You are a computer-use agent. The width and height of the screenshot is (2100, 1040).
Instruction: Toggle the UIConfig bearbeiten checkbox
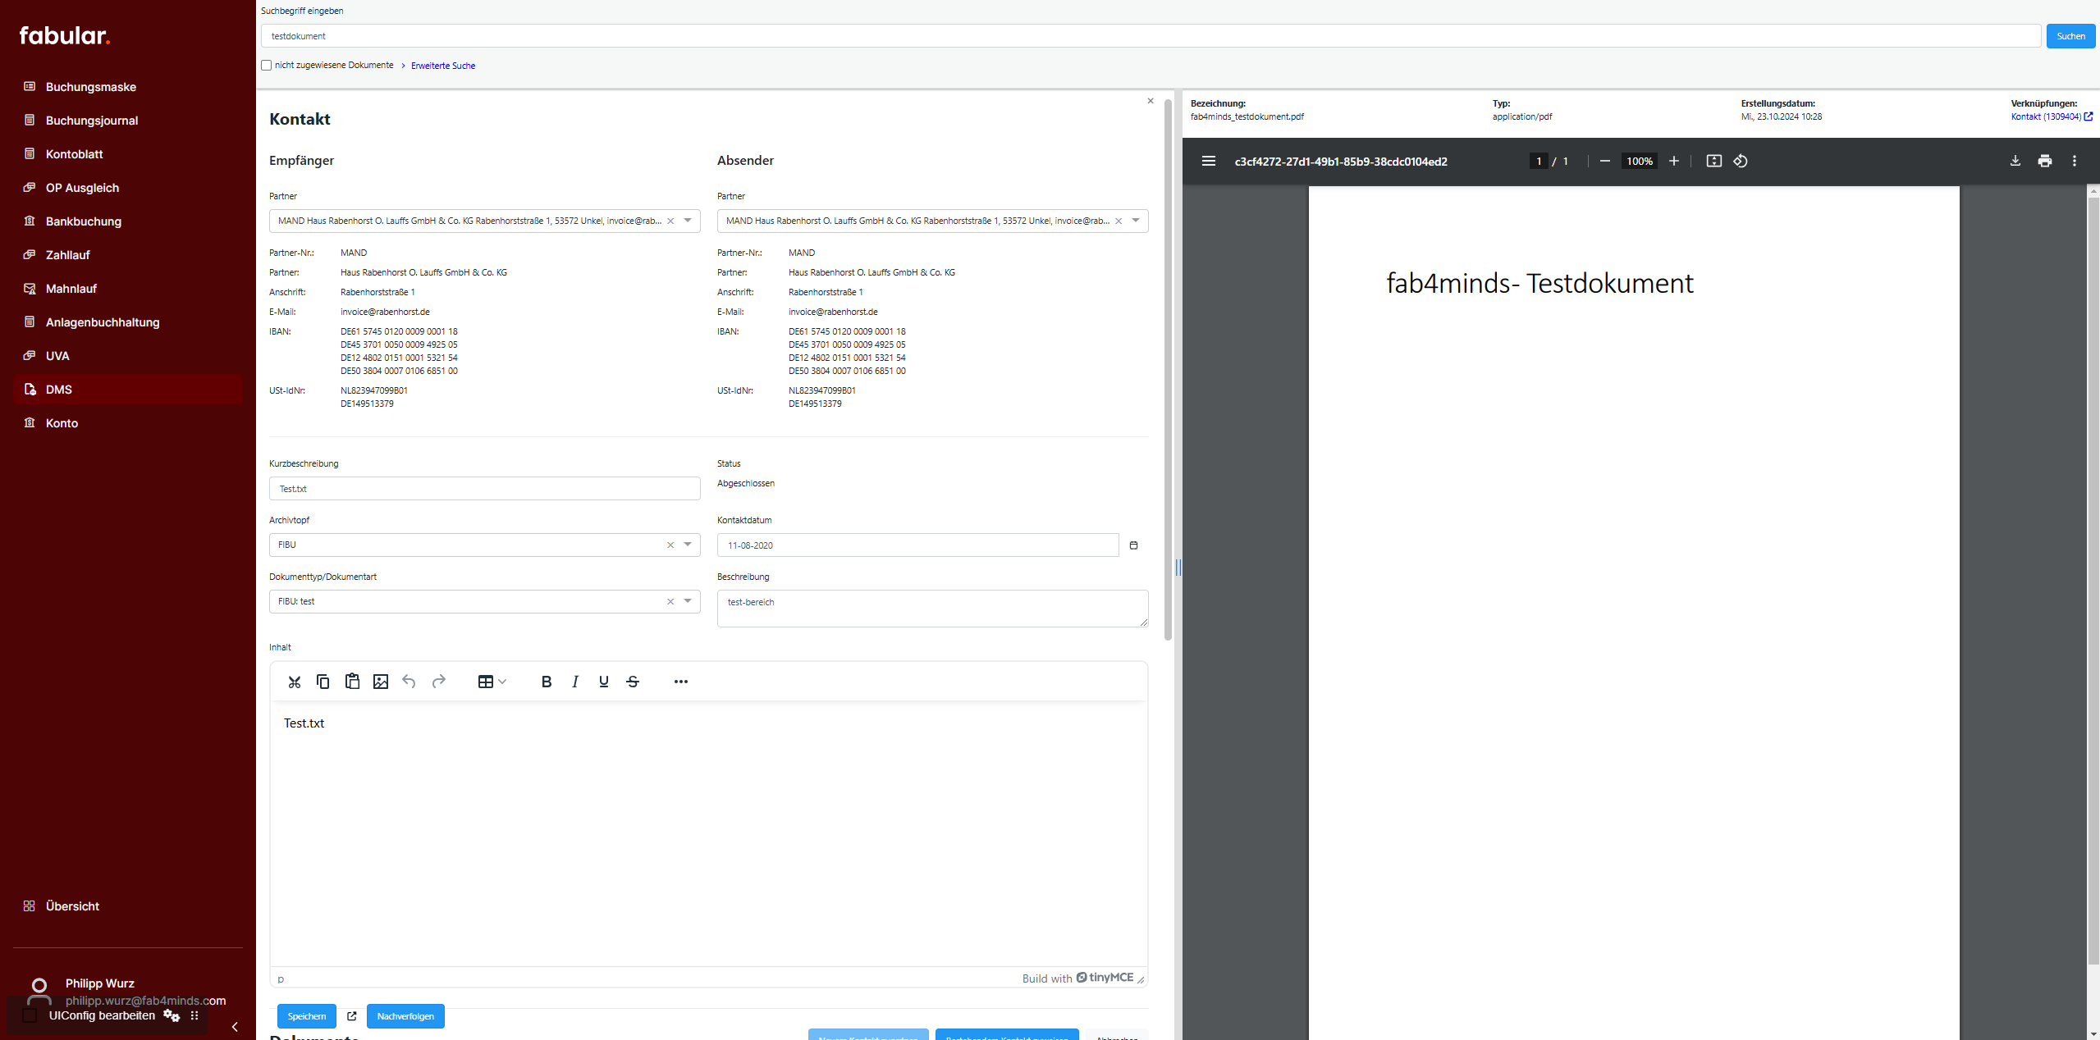point(30,1015)
